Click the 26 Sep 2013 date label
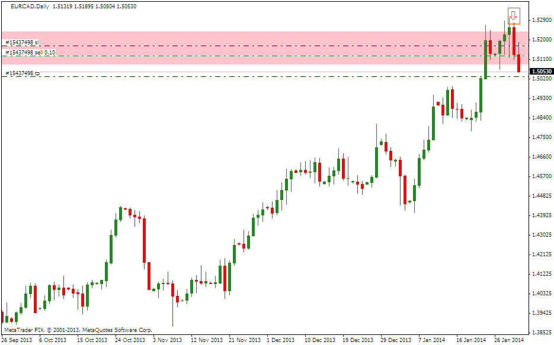 pos(17,340)
